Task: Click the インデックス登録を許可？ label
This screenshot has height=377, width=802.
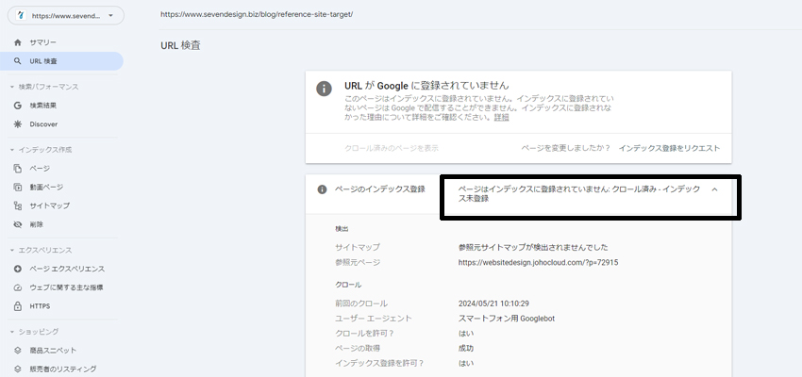Action: (x=379, y=364)
